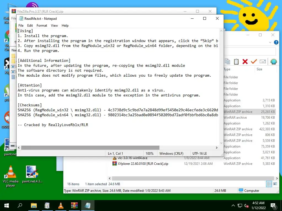Screen dimensions: 282x211
Task: Click the Copy icon in the Explorer toolbar
Action: point(227,62)
